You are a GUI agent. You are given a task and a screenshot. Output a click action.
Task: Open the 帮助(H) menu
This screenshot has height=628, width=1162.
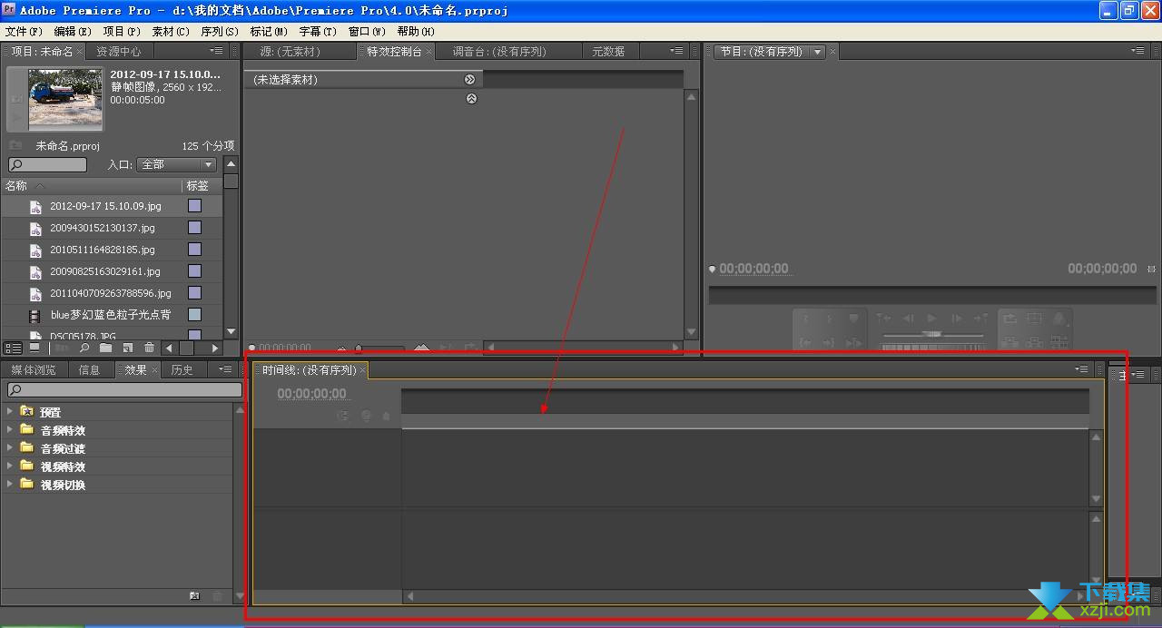click(x=416, y=31)
